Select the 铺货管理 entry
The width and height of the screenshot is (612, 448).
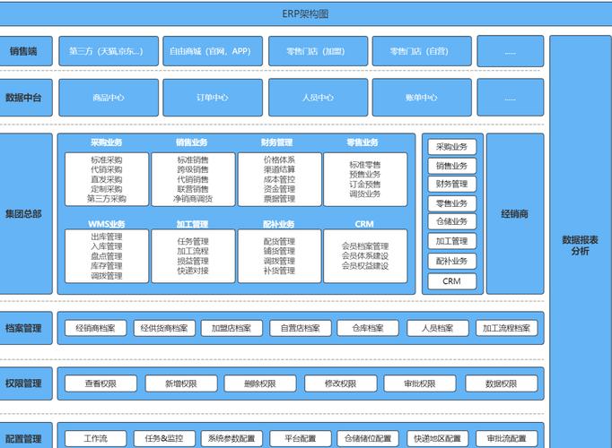point(279,251)
